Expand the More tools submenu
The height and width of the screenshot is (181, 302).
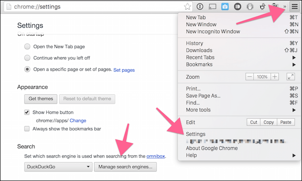point(239,110)
